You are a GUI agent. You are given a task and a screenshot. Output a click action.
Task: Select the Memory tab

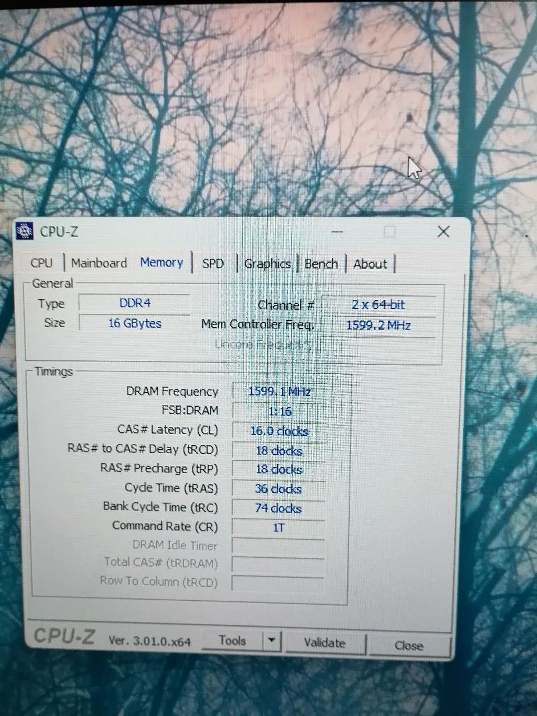[x=162, y=262]
